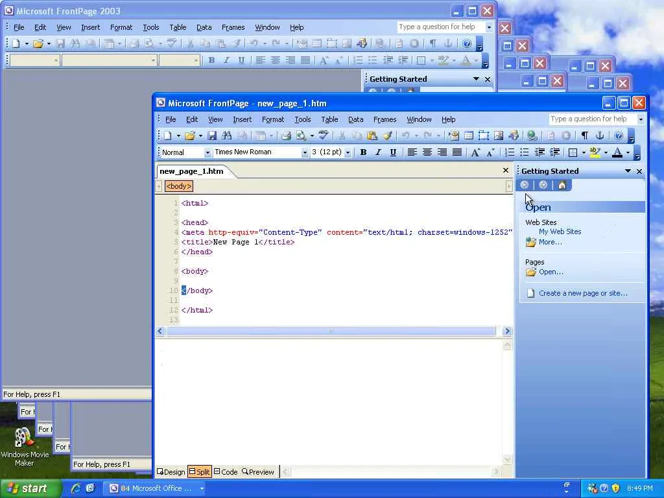This screenshot has width=664, height=498.
Task: Toggle Bullets list in front window
Action: (x=524, y=152)
